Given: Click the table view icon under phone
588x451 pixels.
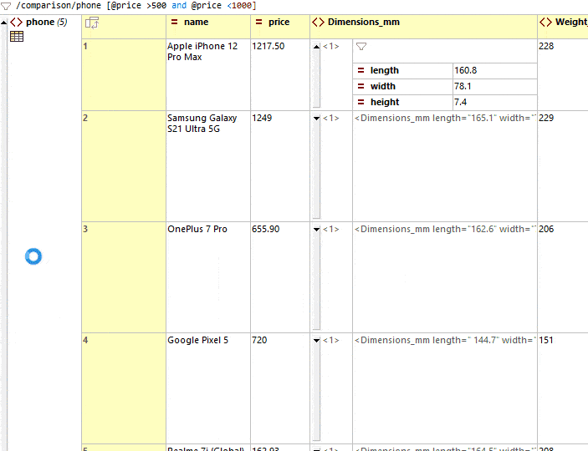Looking at the screenshot, I should pyautogui.click(x=16, y=37).
